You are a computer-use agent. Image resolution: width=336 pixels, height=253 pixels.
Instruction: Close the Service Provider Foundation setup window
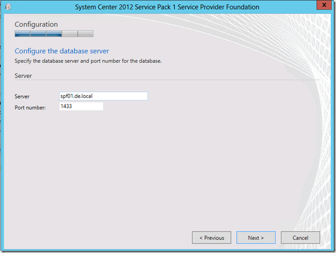tap(322, 6)
